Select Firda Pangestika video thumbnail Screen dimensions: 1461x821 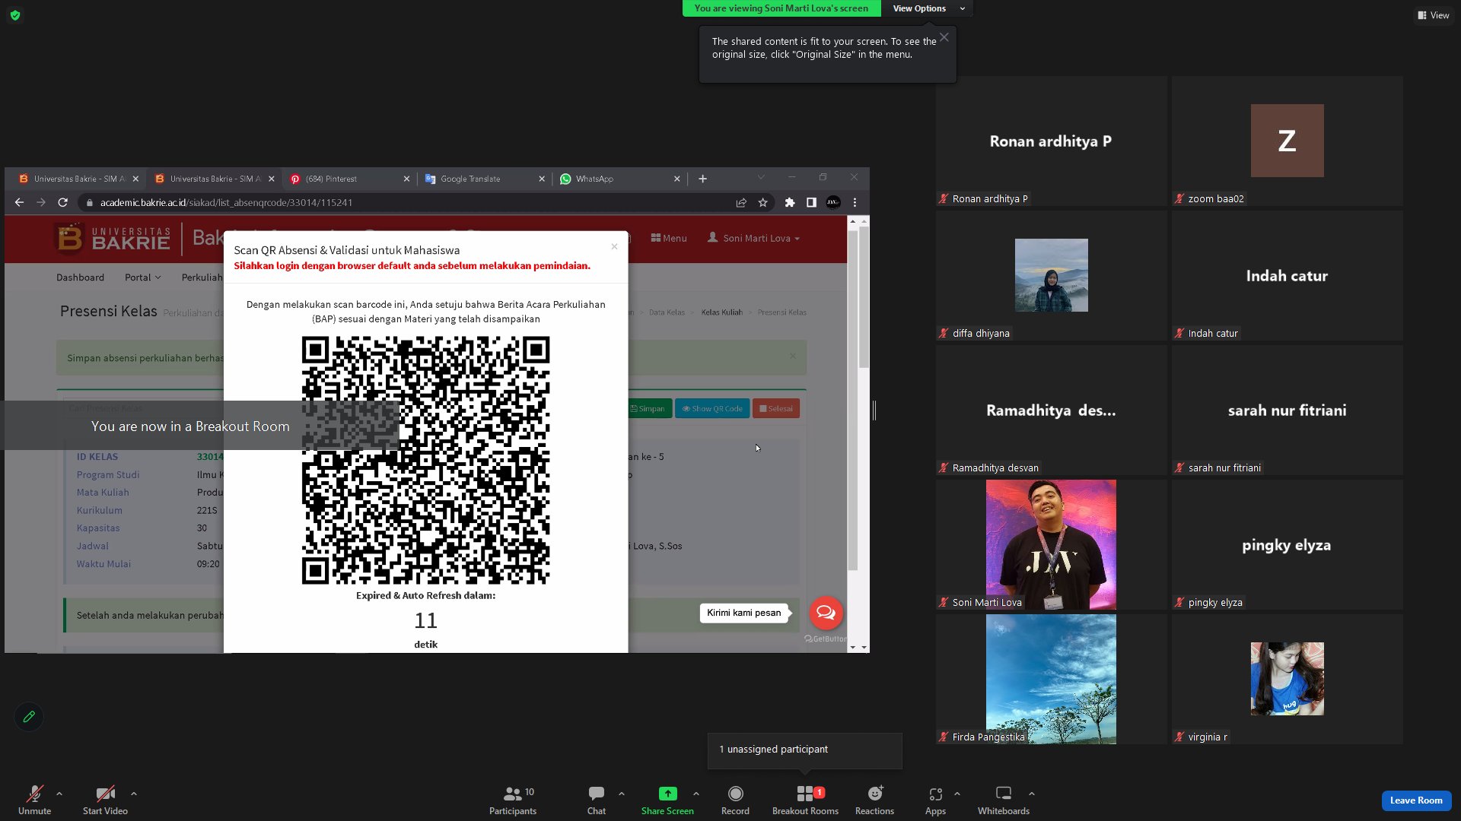click(x=1051, y=679)
